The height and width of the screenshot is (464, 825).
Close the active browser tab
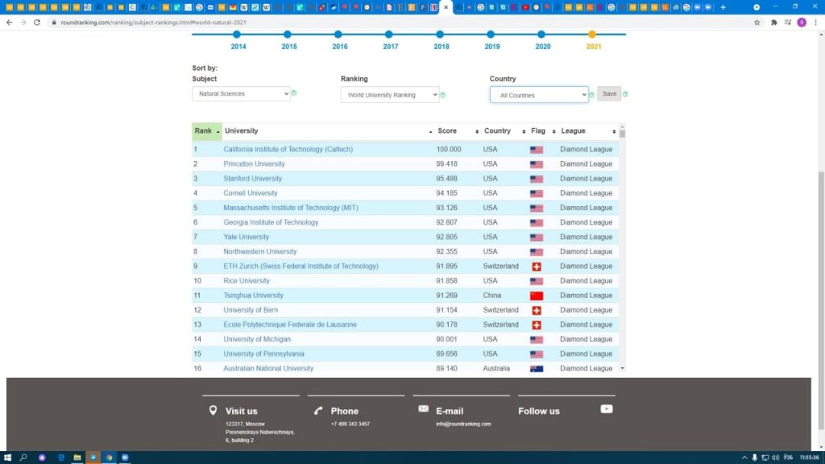[446, 7]
